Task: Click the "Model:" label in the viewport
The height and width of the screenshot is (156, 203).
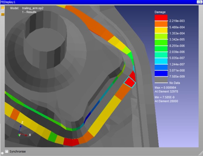Action: click(x=14, y=8)
